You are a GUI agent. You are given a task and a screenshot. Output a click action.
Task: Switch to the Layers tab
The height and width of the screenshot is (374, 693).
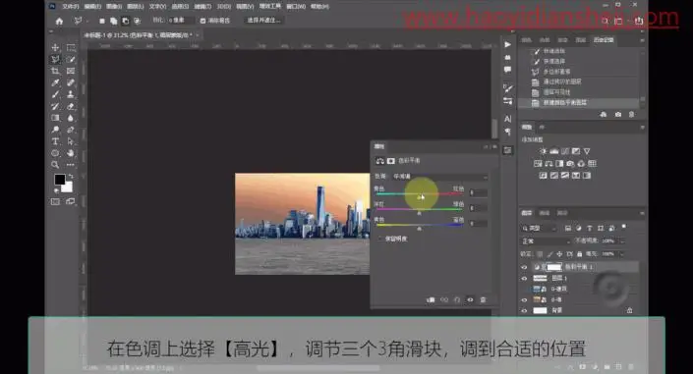526,213
